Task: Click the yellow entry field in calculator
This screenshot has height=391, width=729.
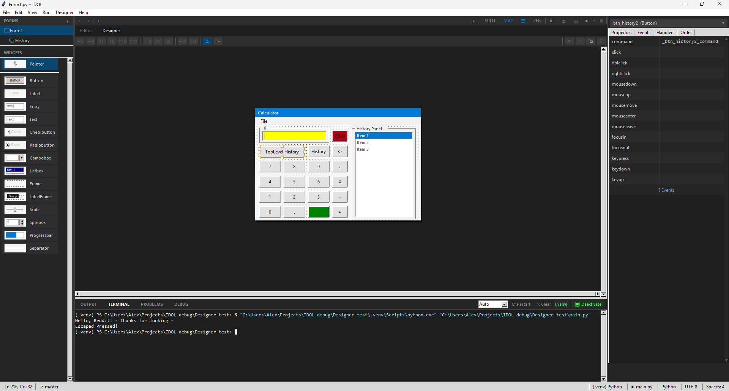Action: (294, 136)
